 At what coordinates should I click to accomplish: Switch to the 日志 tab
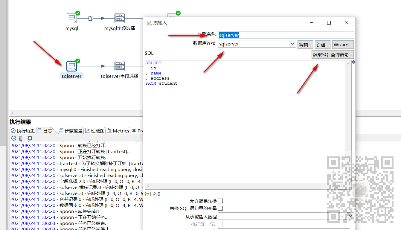click(x=45, y=131)
